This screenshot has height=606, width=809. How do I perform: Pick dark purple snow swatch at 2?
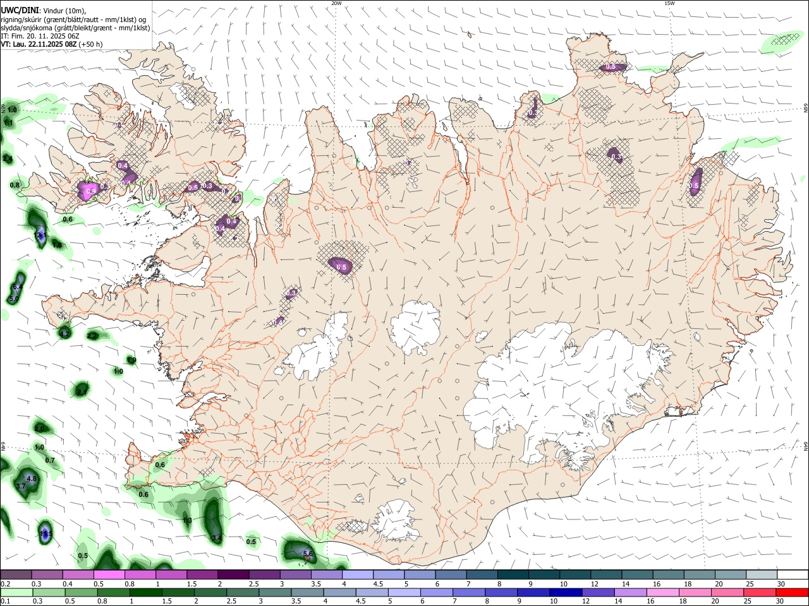[233, 574]
